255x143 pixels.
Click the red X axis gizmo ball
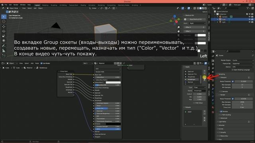(177, 21)
